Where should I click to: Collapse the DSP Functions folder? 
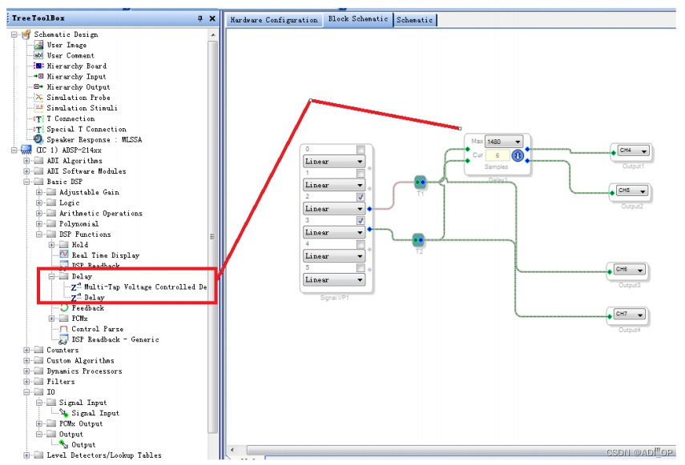(39, 235)
